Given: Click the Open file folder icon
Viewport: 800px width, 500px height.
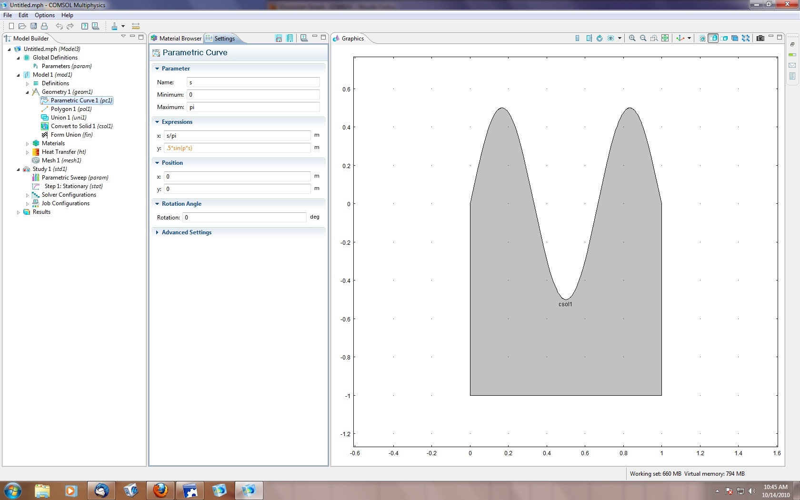Looking at the screenshot, I should pos(22,26).
